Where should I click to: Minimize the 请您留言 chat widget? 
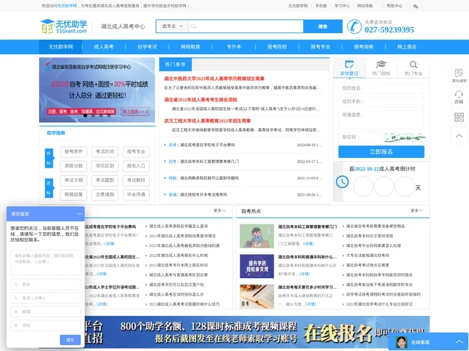coord(79,214)
